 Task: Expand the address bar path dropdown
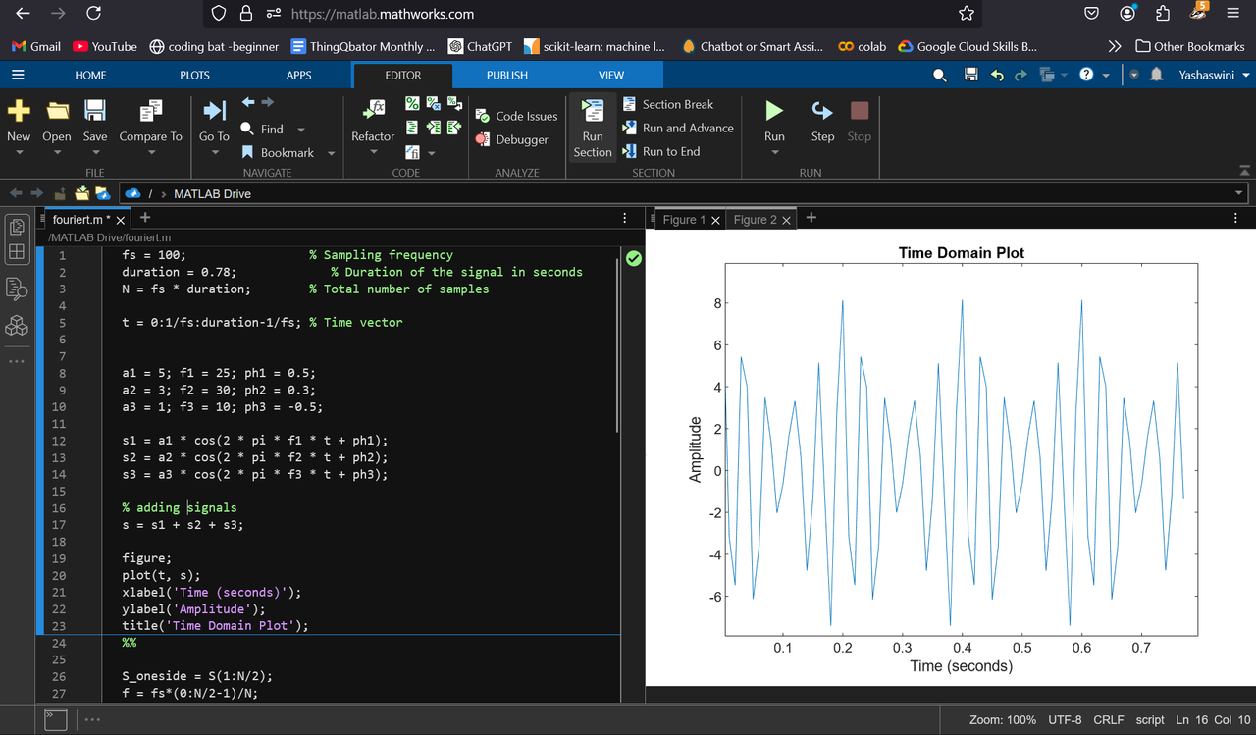coord(1239,193)
